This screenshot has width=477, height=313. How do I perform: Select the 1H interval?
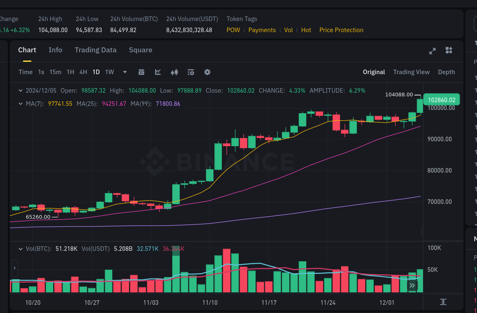point(70,72)
